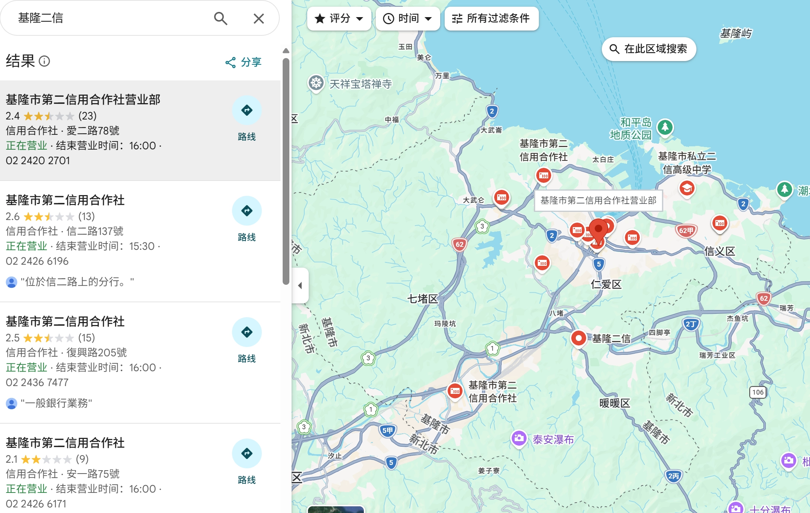Click the 基隆二信 search input field
The height and width of the screenshot is (513, 810).
click(x=112, y=18)
